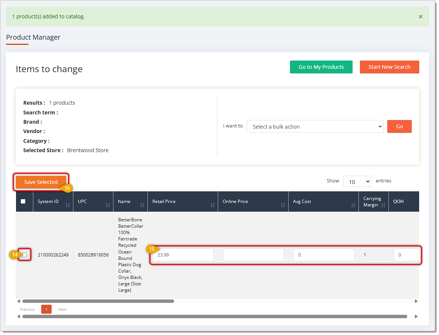Image resolution: width=439 pixels, height=335 pixels.
Task: Click the Retail Price field showing 23.99
Action: (x=183, y=255)
